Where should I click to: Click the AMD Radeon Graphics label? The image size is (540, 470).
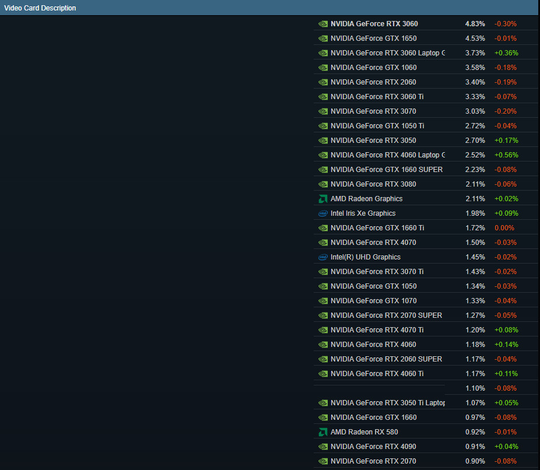pyautogui.click(x=366, y=199)
